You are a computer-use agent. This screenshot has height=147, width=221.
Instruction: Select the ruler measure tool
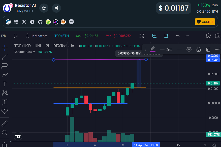point(5,124)
